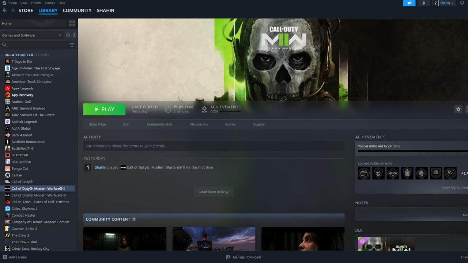Click the last locked achievement moon icon
Image resolution: width=468 pixels, height=263 pixels.
coord(450,173)
